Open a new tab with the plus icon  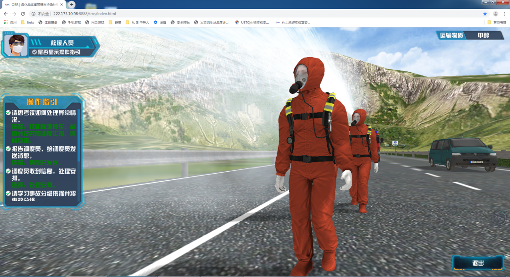[72, 5]
